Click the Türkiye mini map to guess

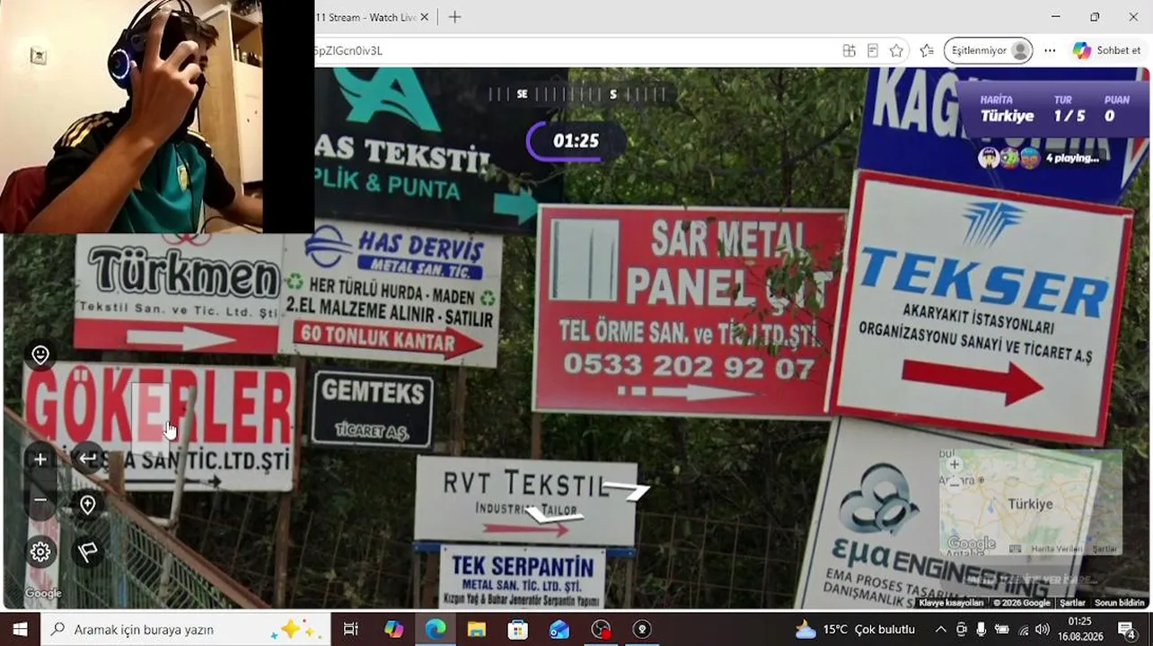pyautogui.click(x=1030, y=502)
